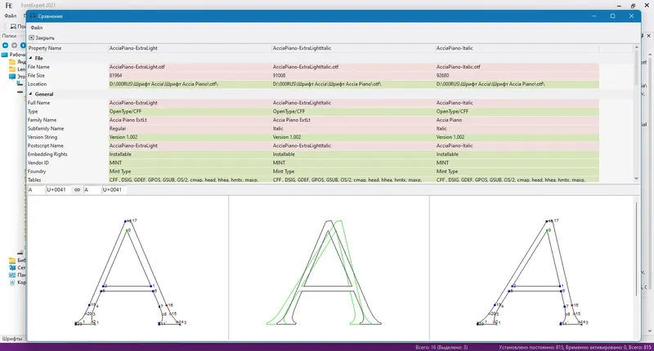This screenshot has width=654, height=351.
Task: Click the AcciaPiano-Italic.otf file name cell
Action: click(x=517, y=67)
